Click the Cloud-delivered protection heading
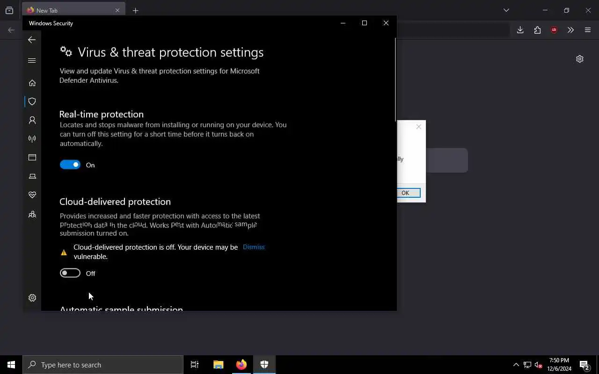 [x=115, y=201]
